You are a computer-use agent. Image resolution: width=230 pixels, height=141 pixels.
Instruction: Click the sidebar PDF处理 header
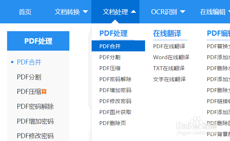point(38,41)
